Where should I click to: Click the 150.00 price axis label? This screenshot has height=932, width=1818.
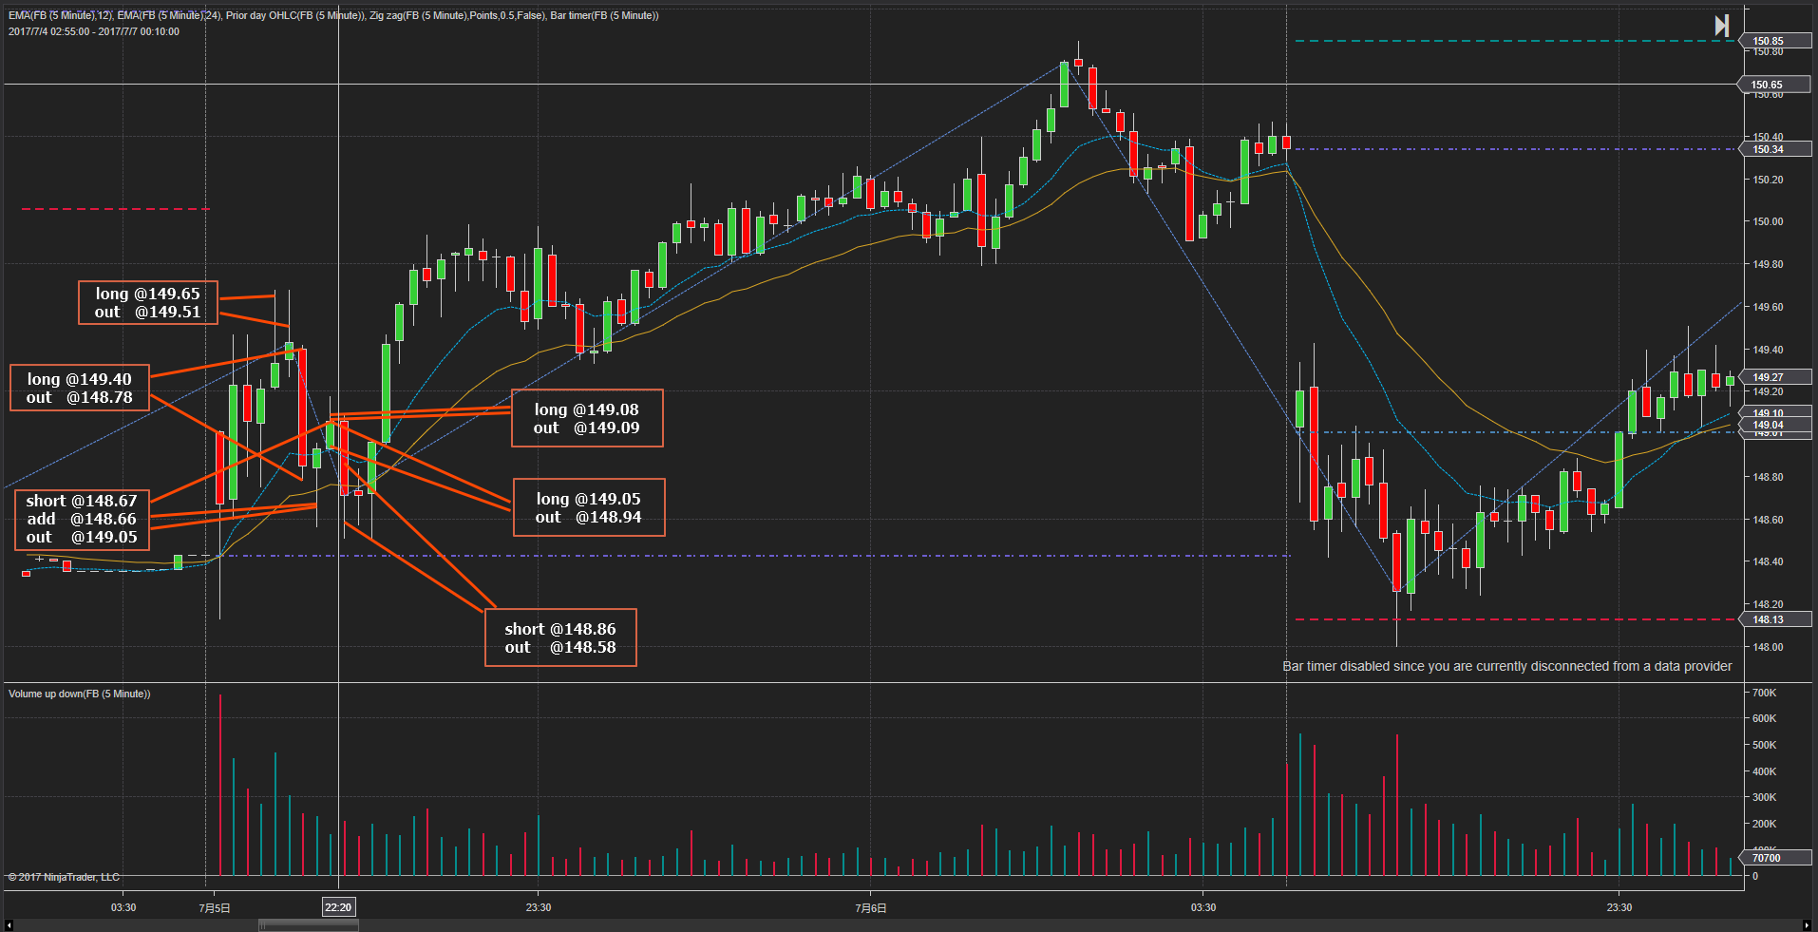1768,221
